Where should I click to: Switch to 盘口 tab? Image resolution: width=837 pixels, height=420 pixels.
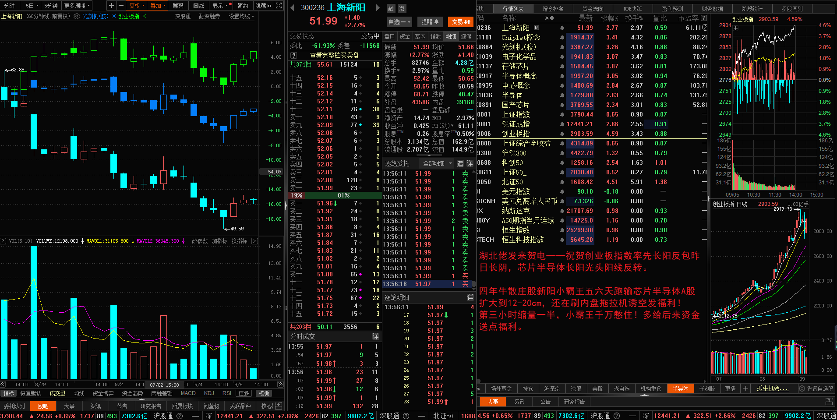(389, 36)
